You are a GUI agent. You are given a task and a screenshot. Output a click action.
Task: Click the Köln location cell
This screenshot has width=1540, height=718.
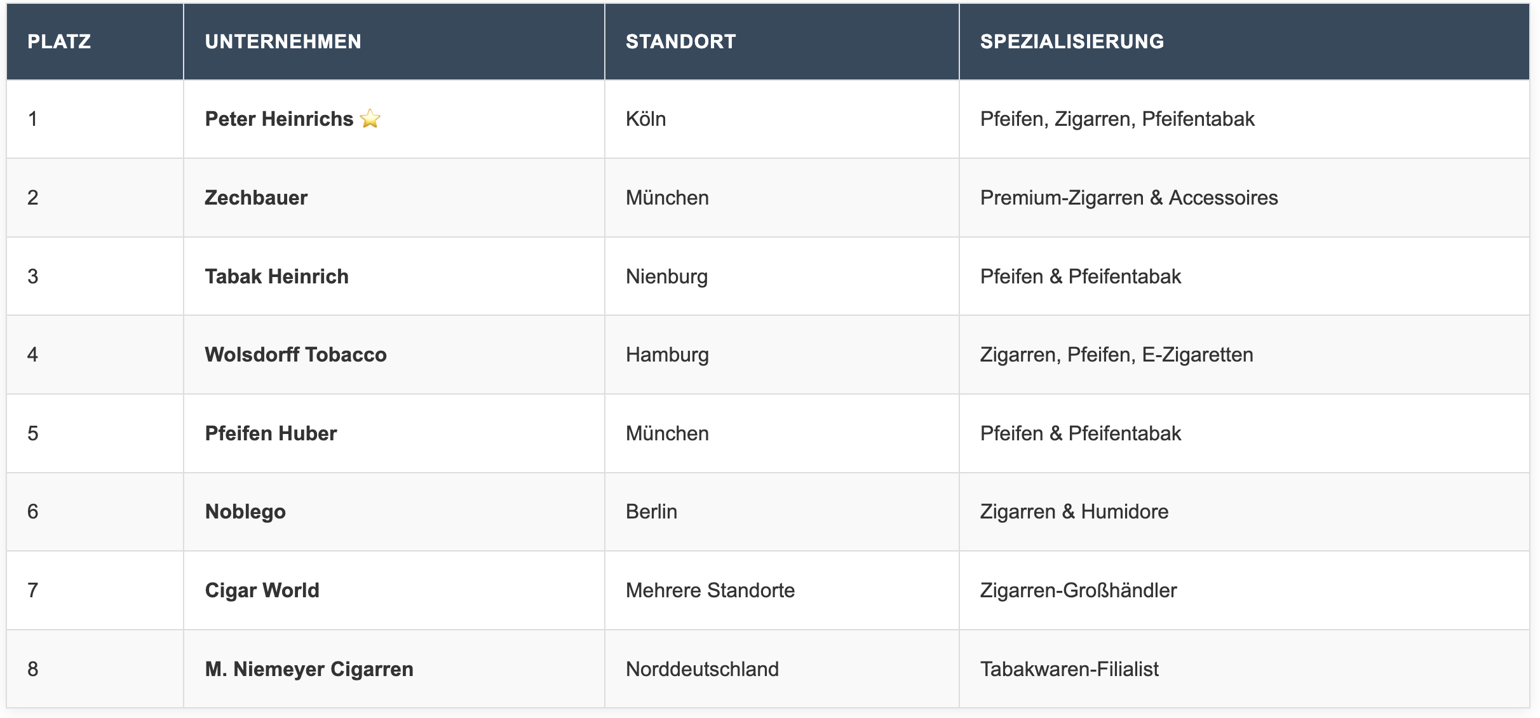point(645,119)
